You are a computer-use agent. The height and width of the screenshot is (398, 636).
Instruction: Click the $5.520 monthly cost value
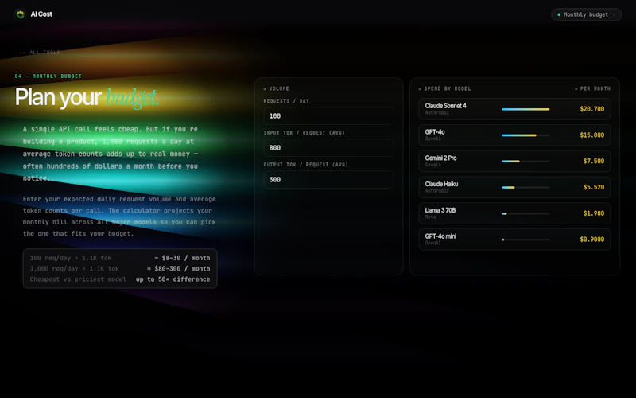coord(593,187)
